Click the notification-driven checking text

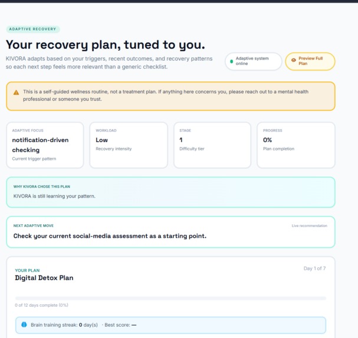tap(40, 145)
